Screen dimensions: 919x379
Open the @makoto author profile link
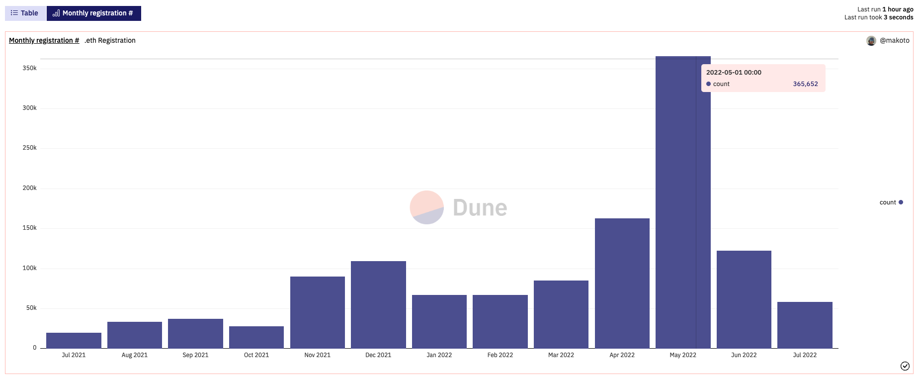pyautogui.click(x=894, y=40)
